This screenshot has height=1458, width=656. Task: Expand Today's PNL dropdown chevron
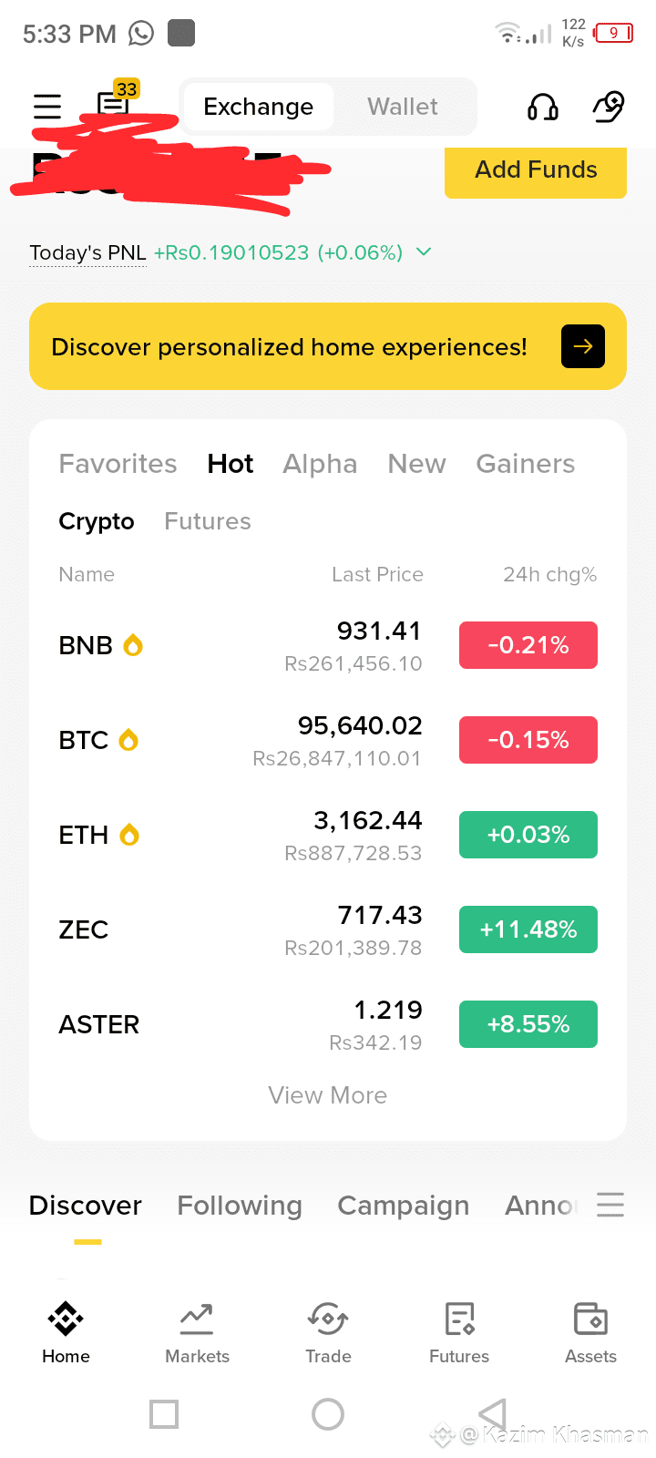pos(424,252)
